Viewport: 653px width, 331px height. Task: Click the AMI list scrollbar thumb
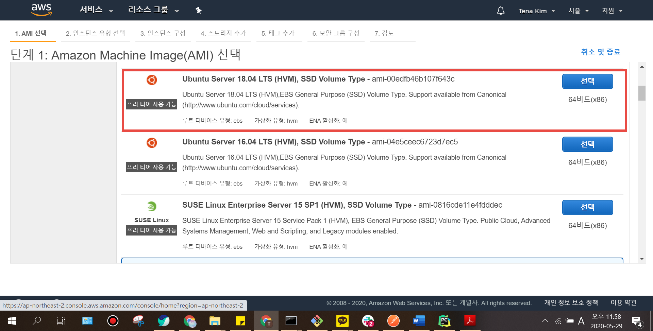click(642, 93)
